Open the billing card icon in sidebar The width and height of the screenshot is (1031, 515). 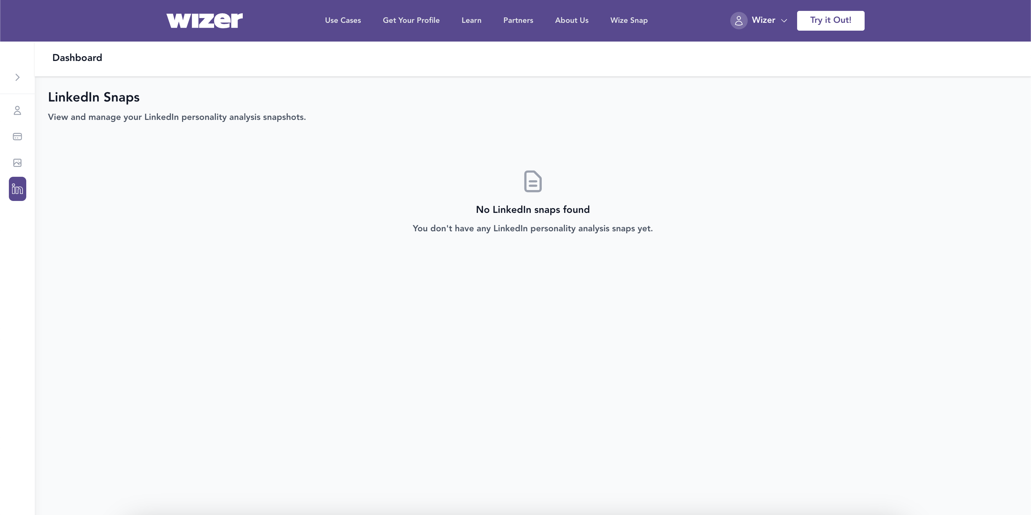[17, 137]
